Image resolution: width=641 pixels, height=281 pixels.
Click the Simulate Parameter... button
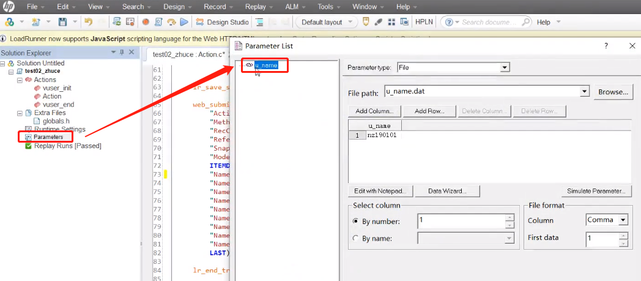pos(596,191)
